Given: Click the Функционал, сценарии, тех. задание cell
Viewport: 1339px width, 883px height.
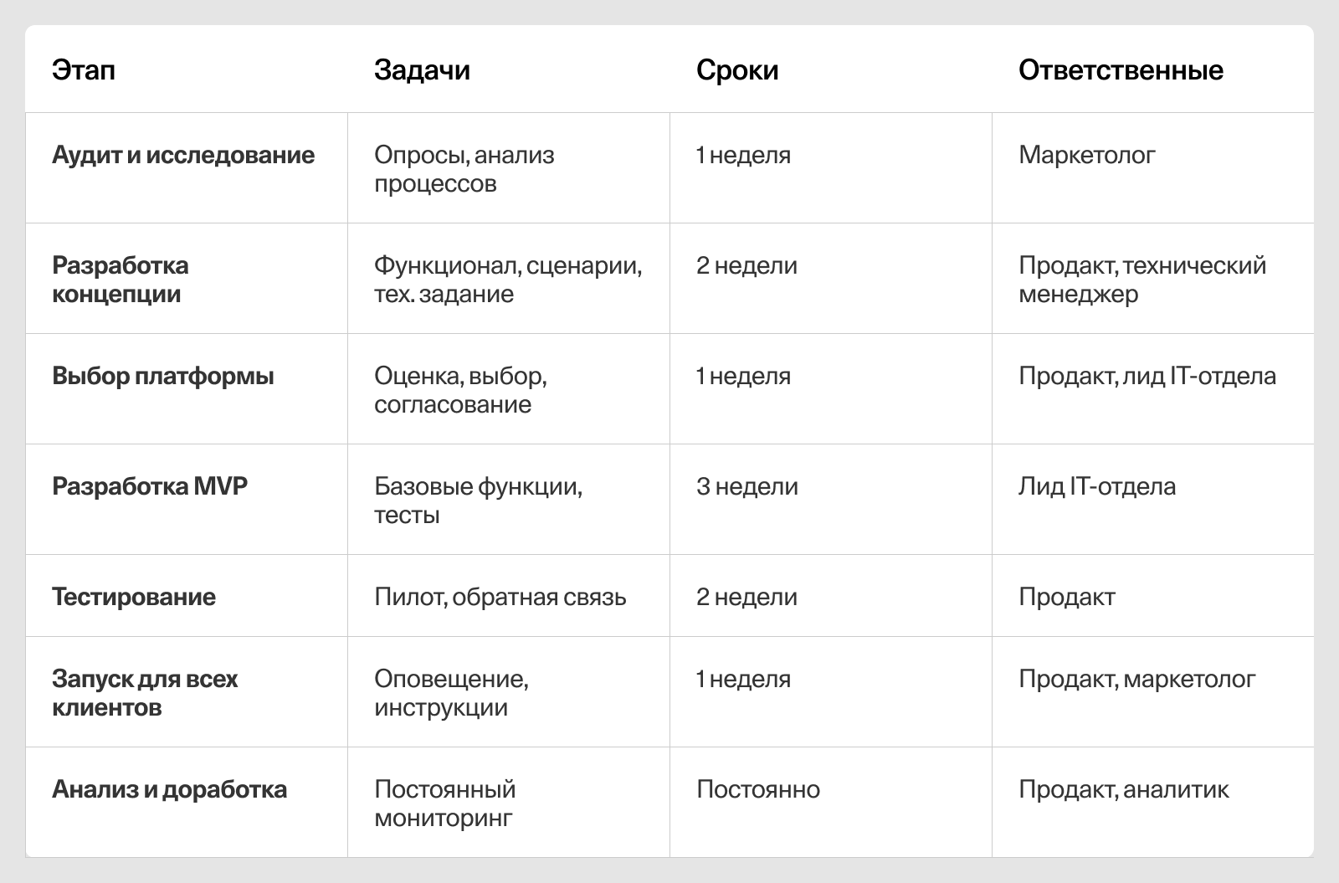Looking at the screenshot, I should [x=508, y=280].
